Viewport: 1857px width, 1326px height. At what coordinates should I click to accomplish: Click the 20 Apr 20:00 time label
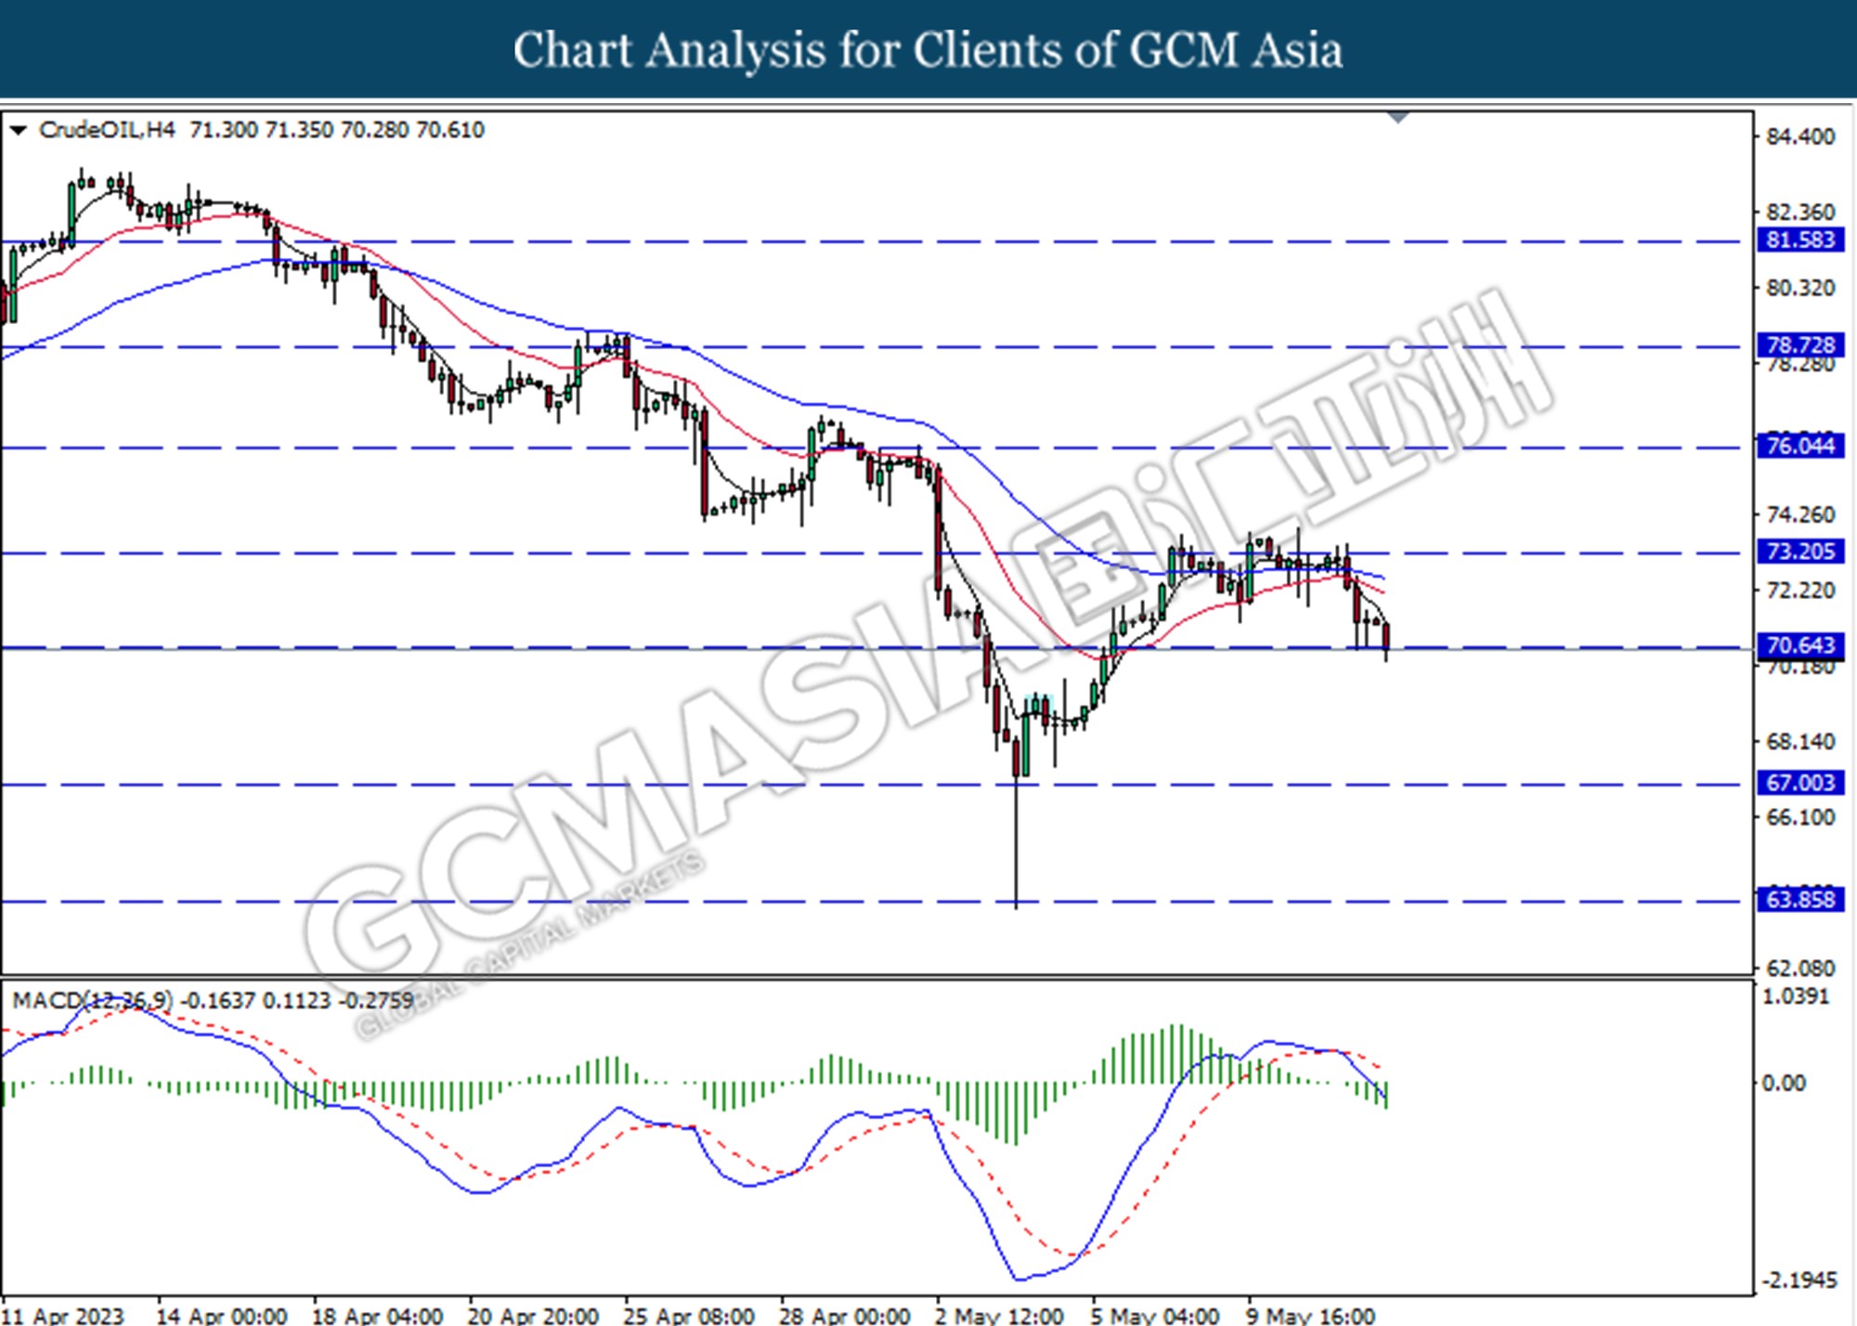(x=534, y=1315)
